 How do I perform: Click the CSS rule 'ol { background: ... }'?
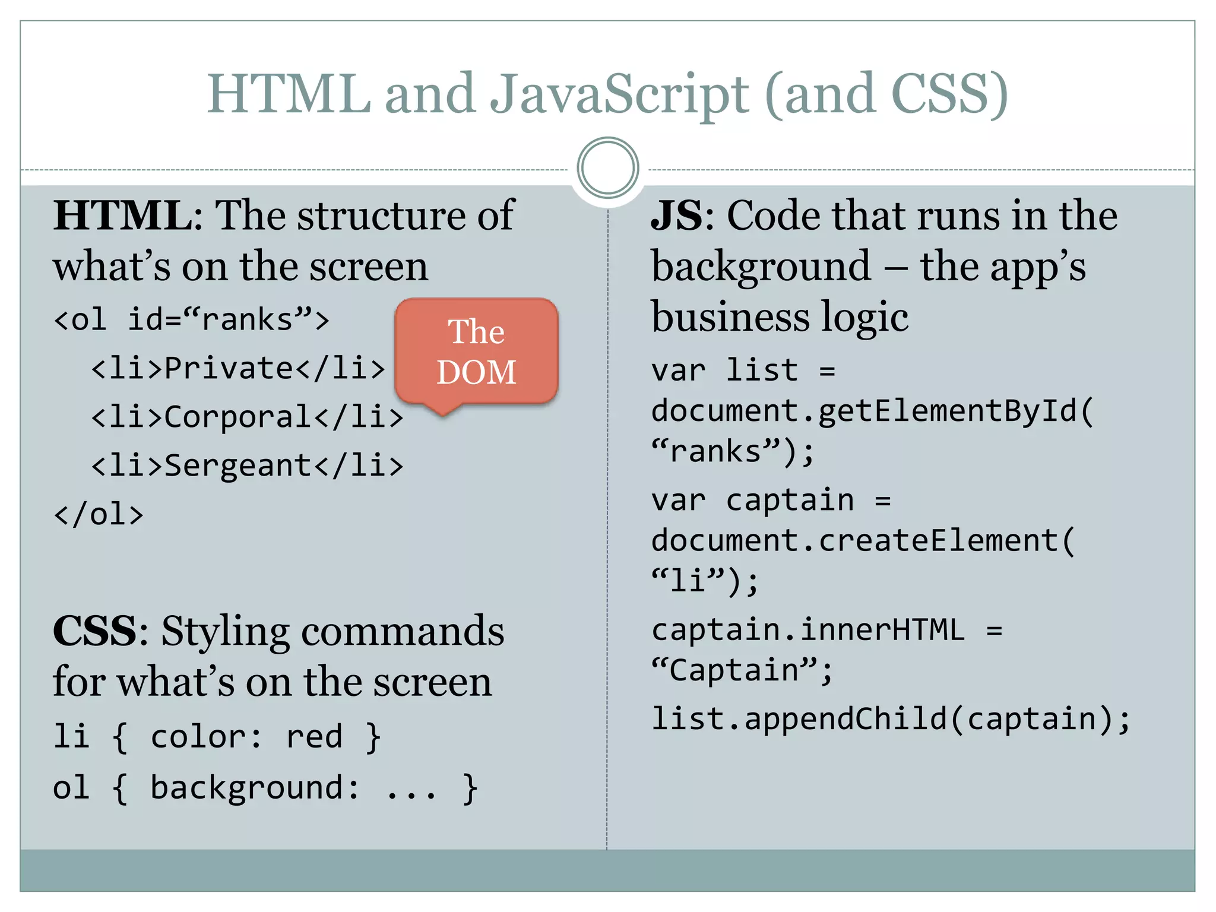(x=265, y=788)
